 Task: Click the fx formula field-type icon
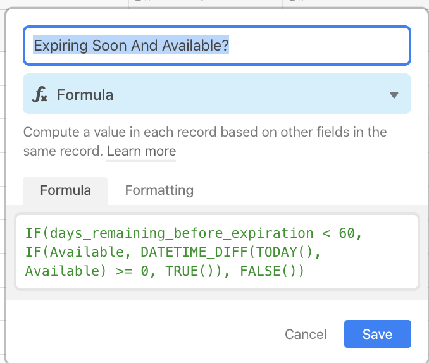40,94
